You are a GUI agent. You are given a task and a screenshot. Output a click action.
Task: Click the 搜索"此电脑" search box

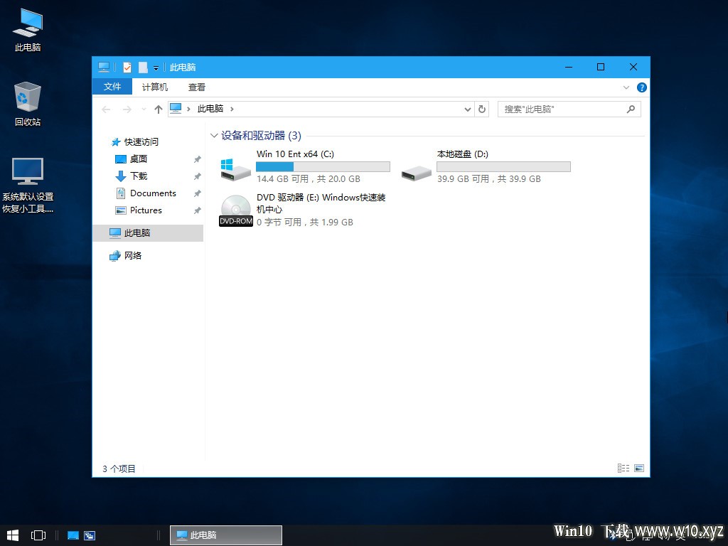[562, 109]
